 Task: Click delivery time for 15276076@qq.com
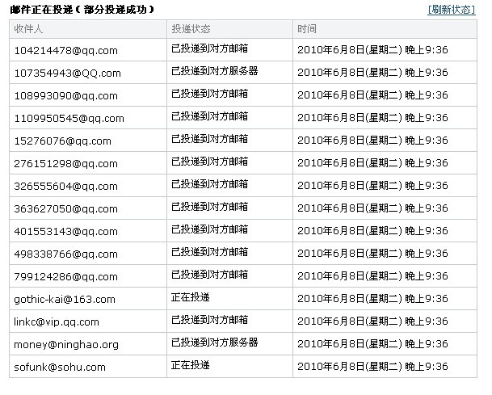click(x=372, y=141)
